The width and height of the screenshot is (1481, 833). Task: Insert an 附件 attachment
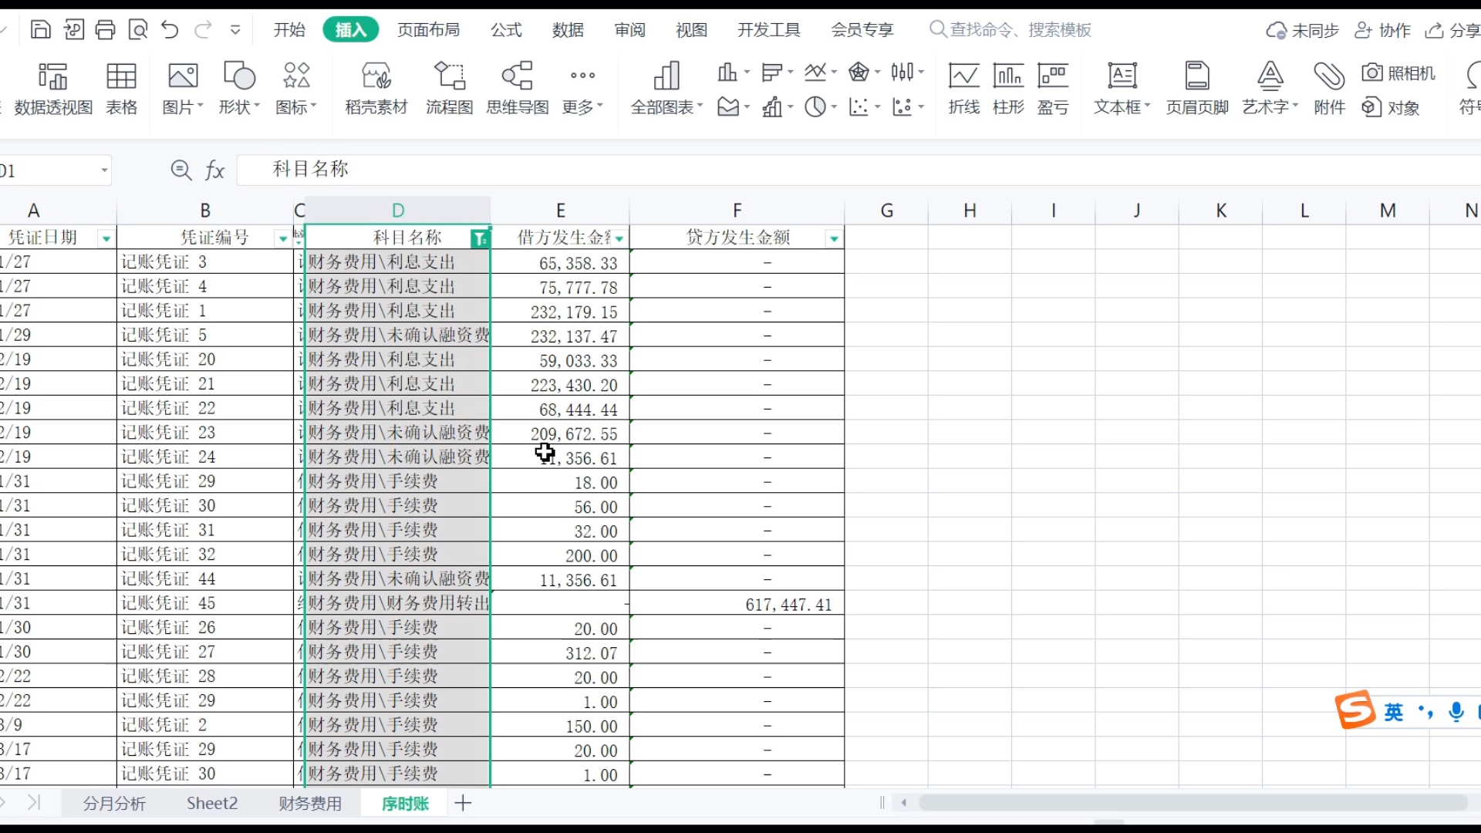pyautogui.click(x=1328, y=86)
